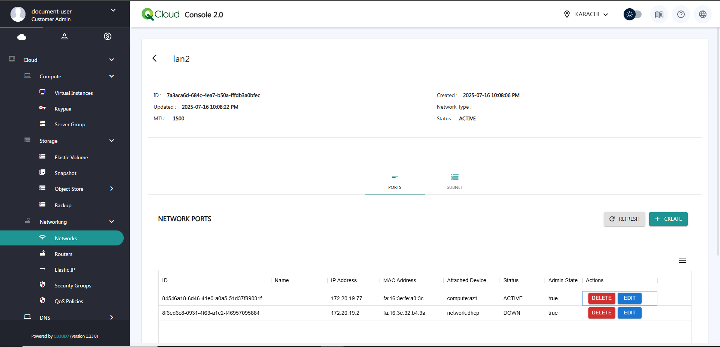720x347 pixels.
Task: Select the PORTS tab
Action: pyautogui.click(x=394, y=181)
